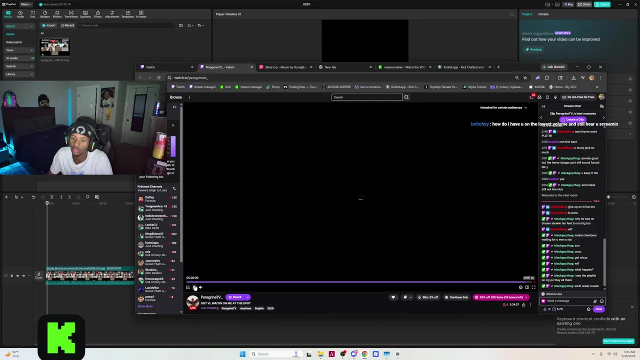Click the Twitch search magnifier button
The width and height of the screenshot is (640, 360).
406,97
